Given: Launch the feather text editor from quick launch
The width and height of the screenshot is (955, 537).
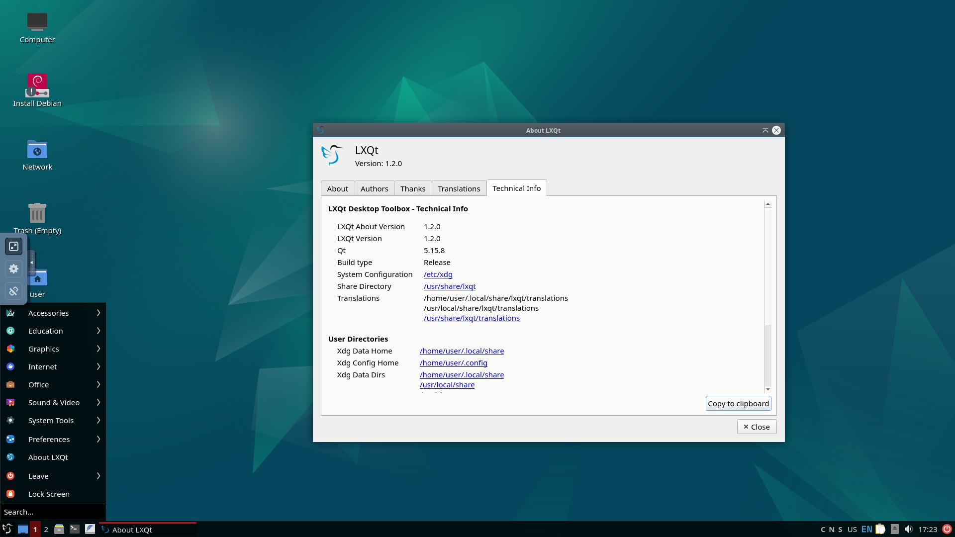Looking at the screenshot, I should pos(90,530).
